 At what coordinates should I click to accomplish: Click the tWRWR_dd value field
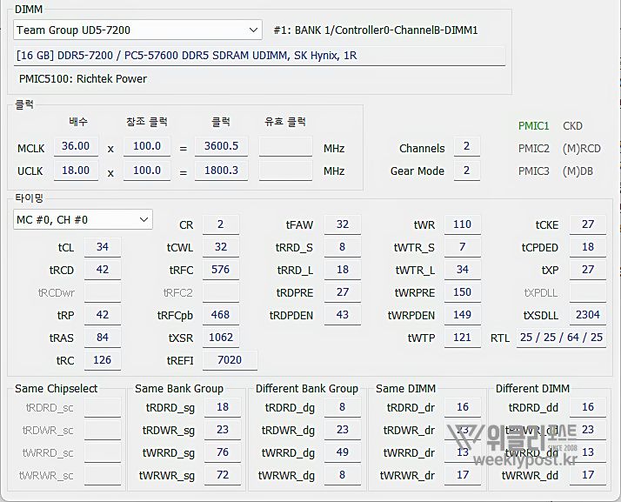click(x=588, y=475)
